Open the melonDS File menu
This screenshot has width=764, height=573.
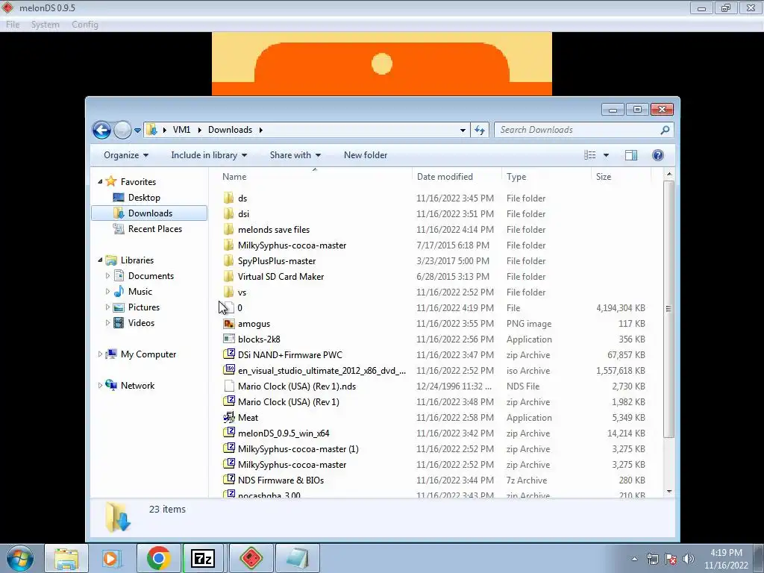[13, 25]
